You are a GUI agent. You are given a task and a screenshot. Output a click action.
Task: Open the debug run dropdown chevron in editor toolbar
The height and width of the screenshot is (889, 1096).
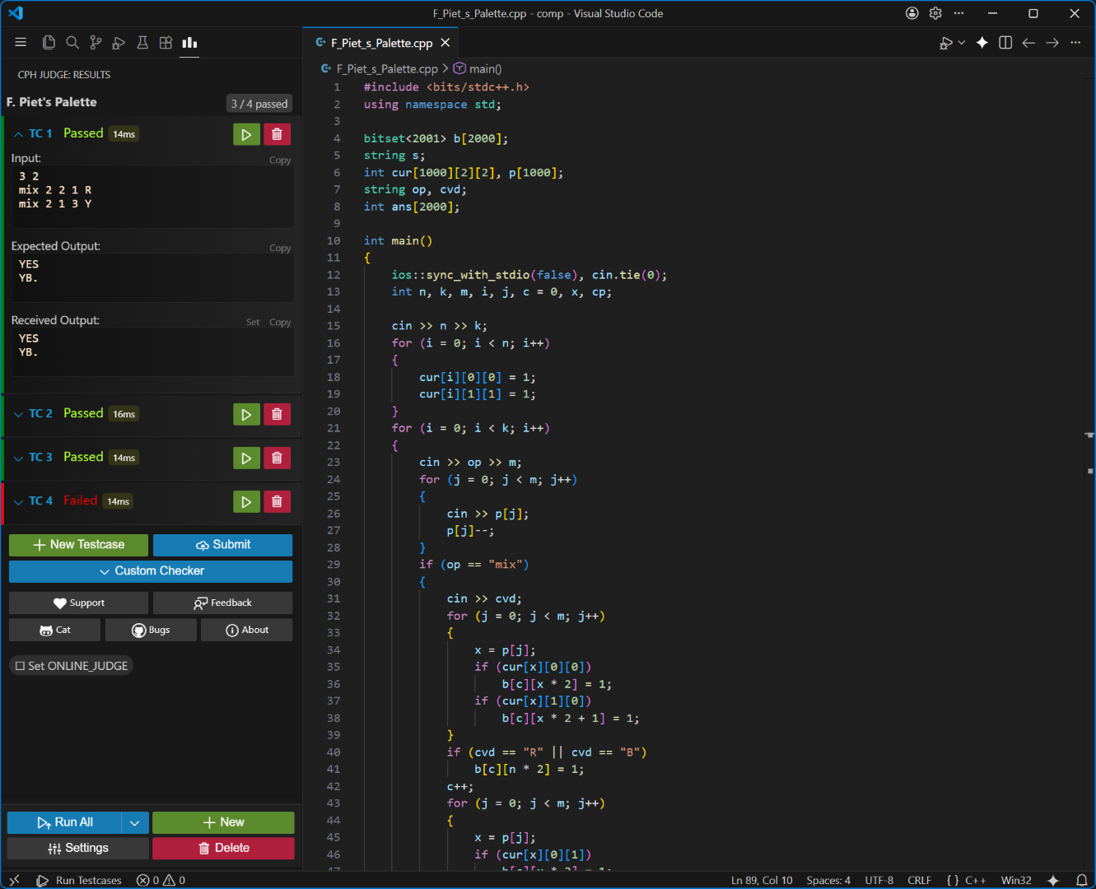tap(962, 43)
